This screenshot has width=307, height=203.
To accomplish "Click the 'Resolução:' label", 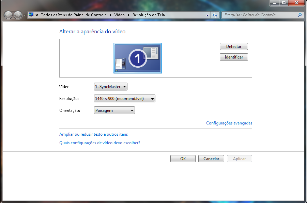I will (x=69, y=99).
